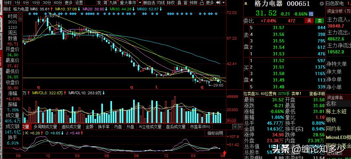Switch to the 金额 indicator tab
The width and height of the screenshot is (351, 159).
point(90,127)
